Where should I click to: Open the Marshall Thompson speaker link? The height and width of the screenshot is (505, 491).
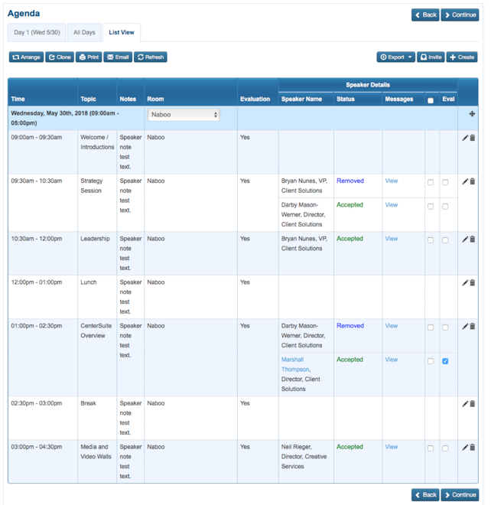295,364
